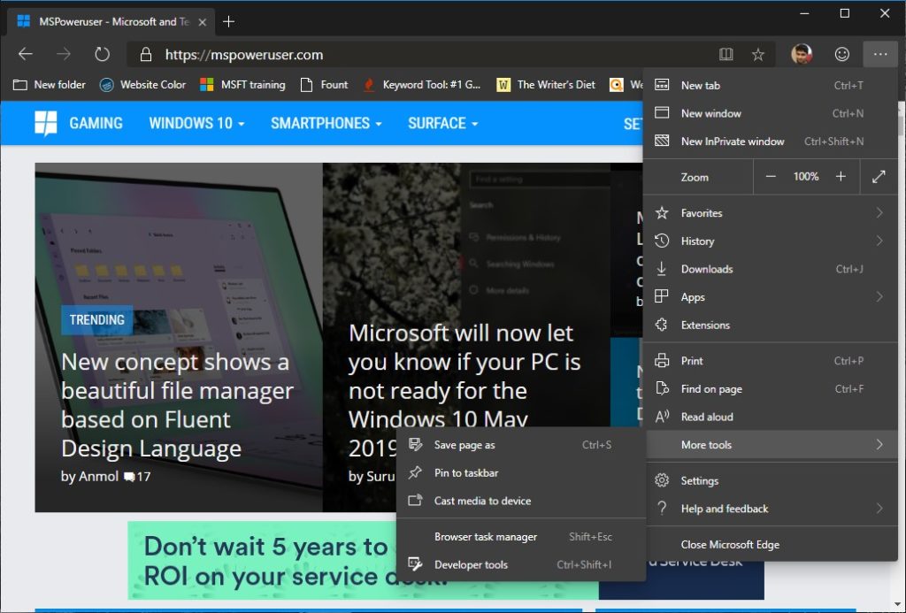Screen dimensions: 906x613
Task: Click the browser refresh icon
Action: point(102,54)
